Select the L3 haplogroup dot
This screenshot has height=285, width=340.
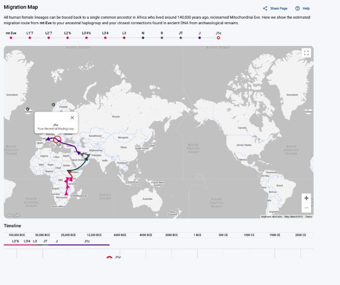click(x=124, y=38)
